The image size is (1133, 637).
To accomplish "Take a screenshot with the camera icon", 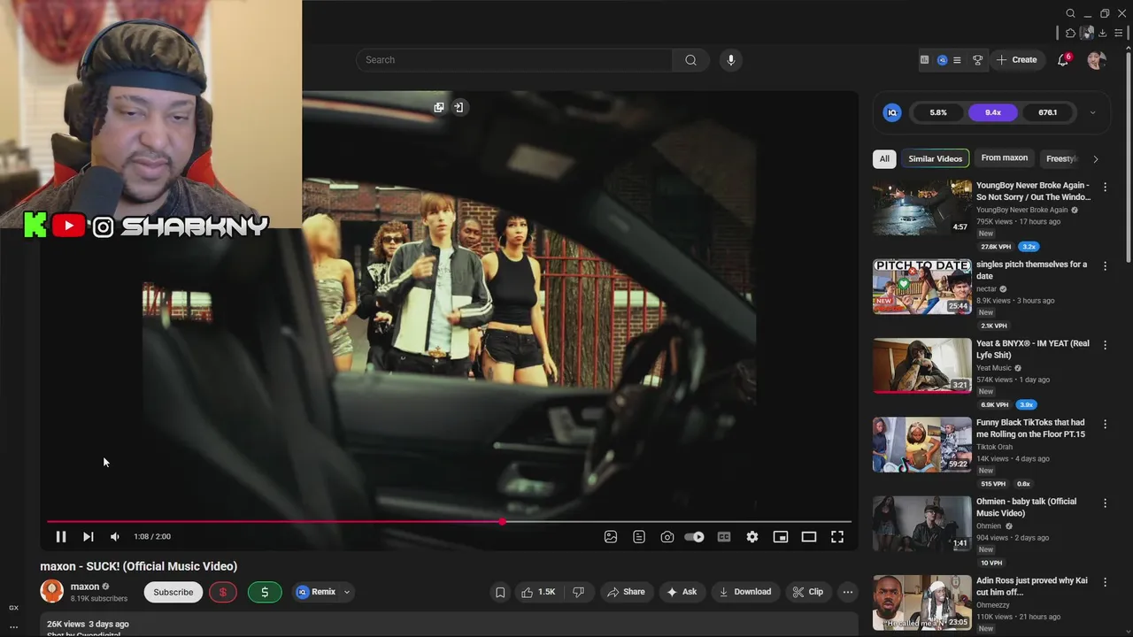I will point(667,536).
